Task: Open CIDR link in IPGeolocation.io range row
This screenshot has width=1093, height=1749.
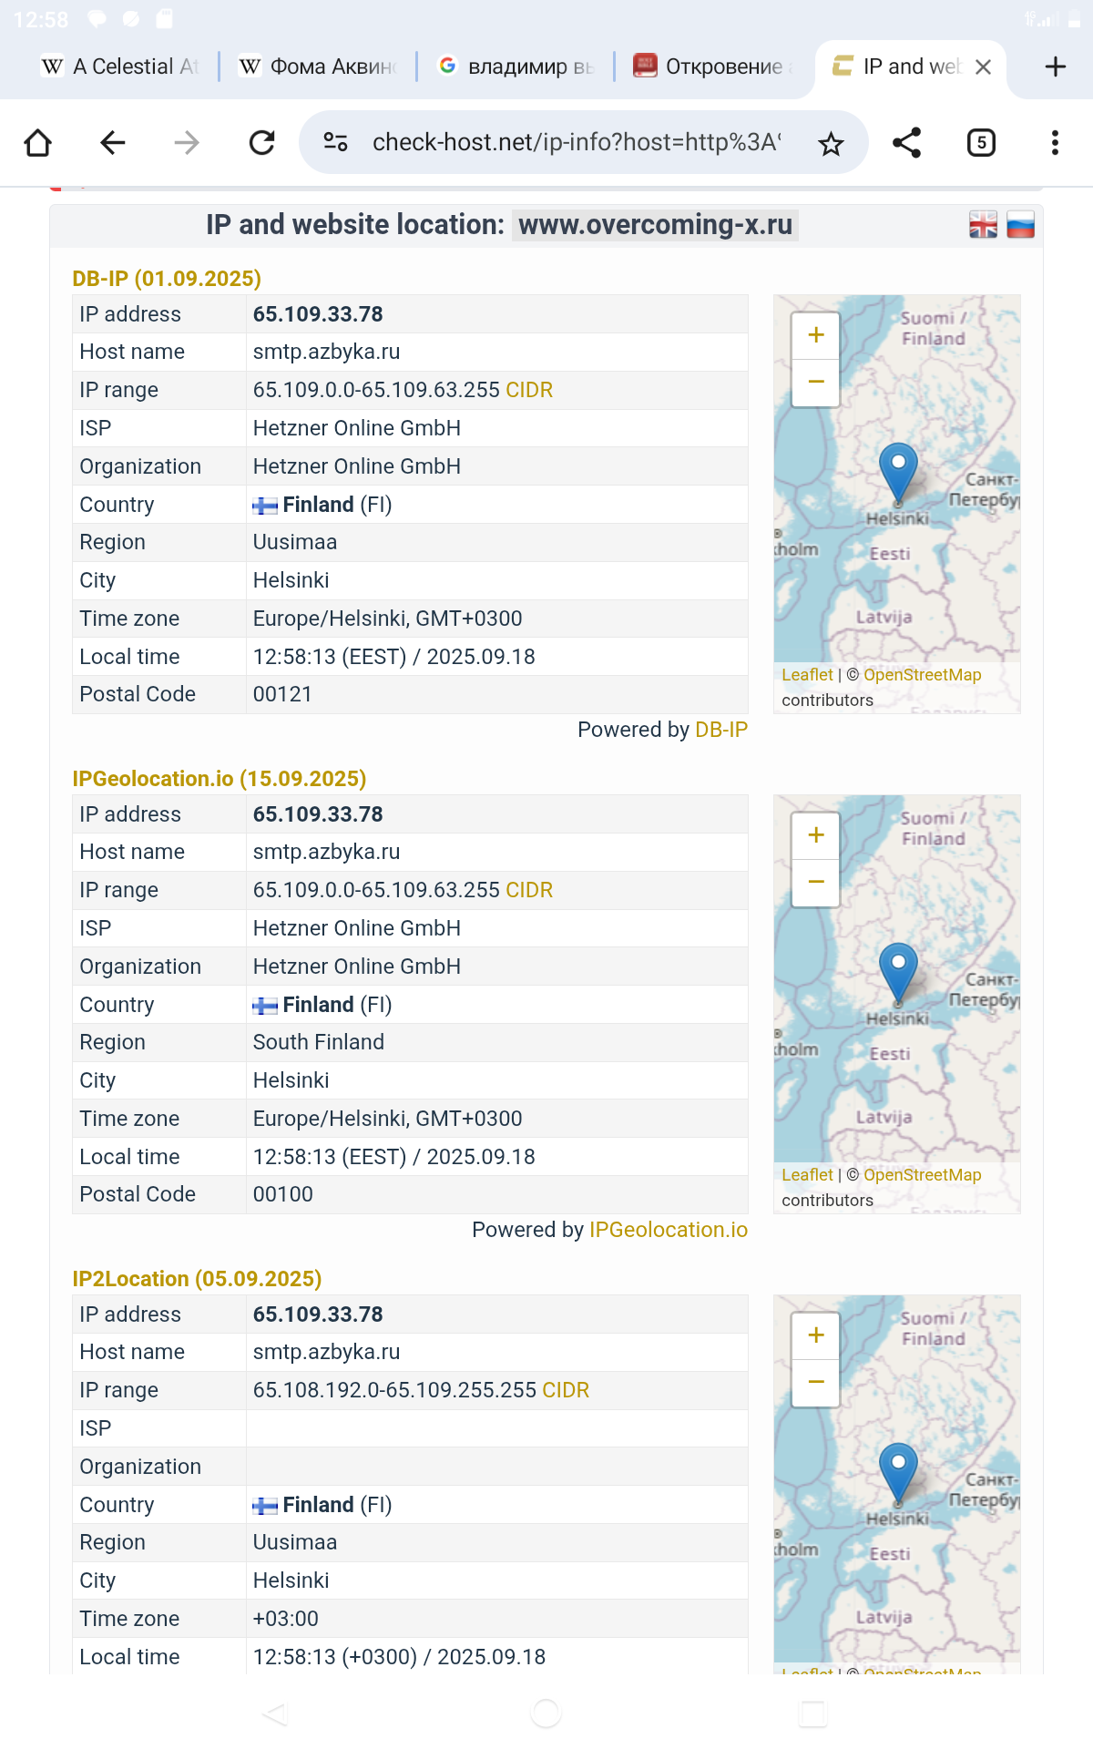Action: click(x=529, y=890)
